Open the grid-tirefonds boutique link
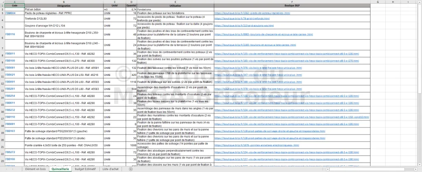The width and height of the screenshot is (422, 172). 242,18
